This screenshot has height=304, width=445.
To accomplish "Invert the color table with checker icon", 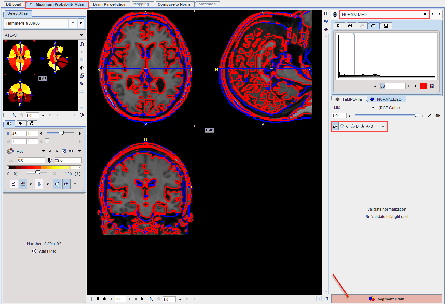I will click(64, 151).
